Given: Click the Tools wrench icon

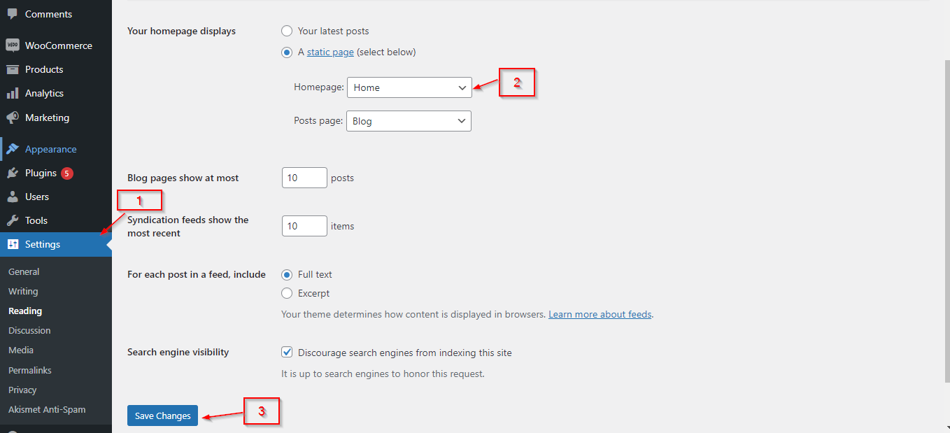Looking at the screenshot, I should click(13, 220).
